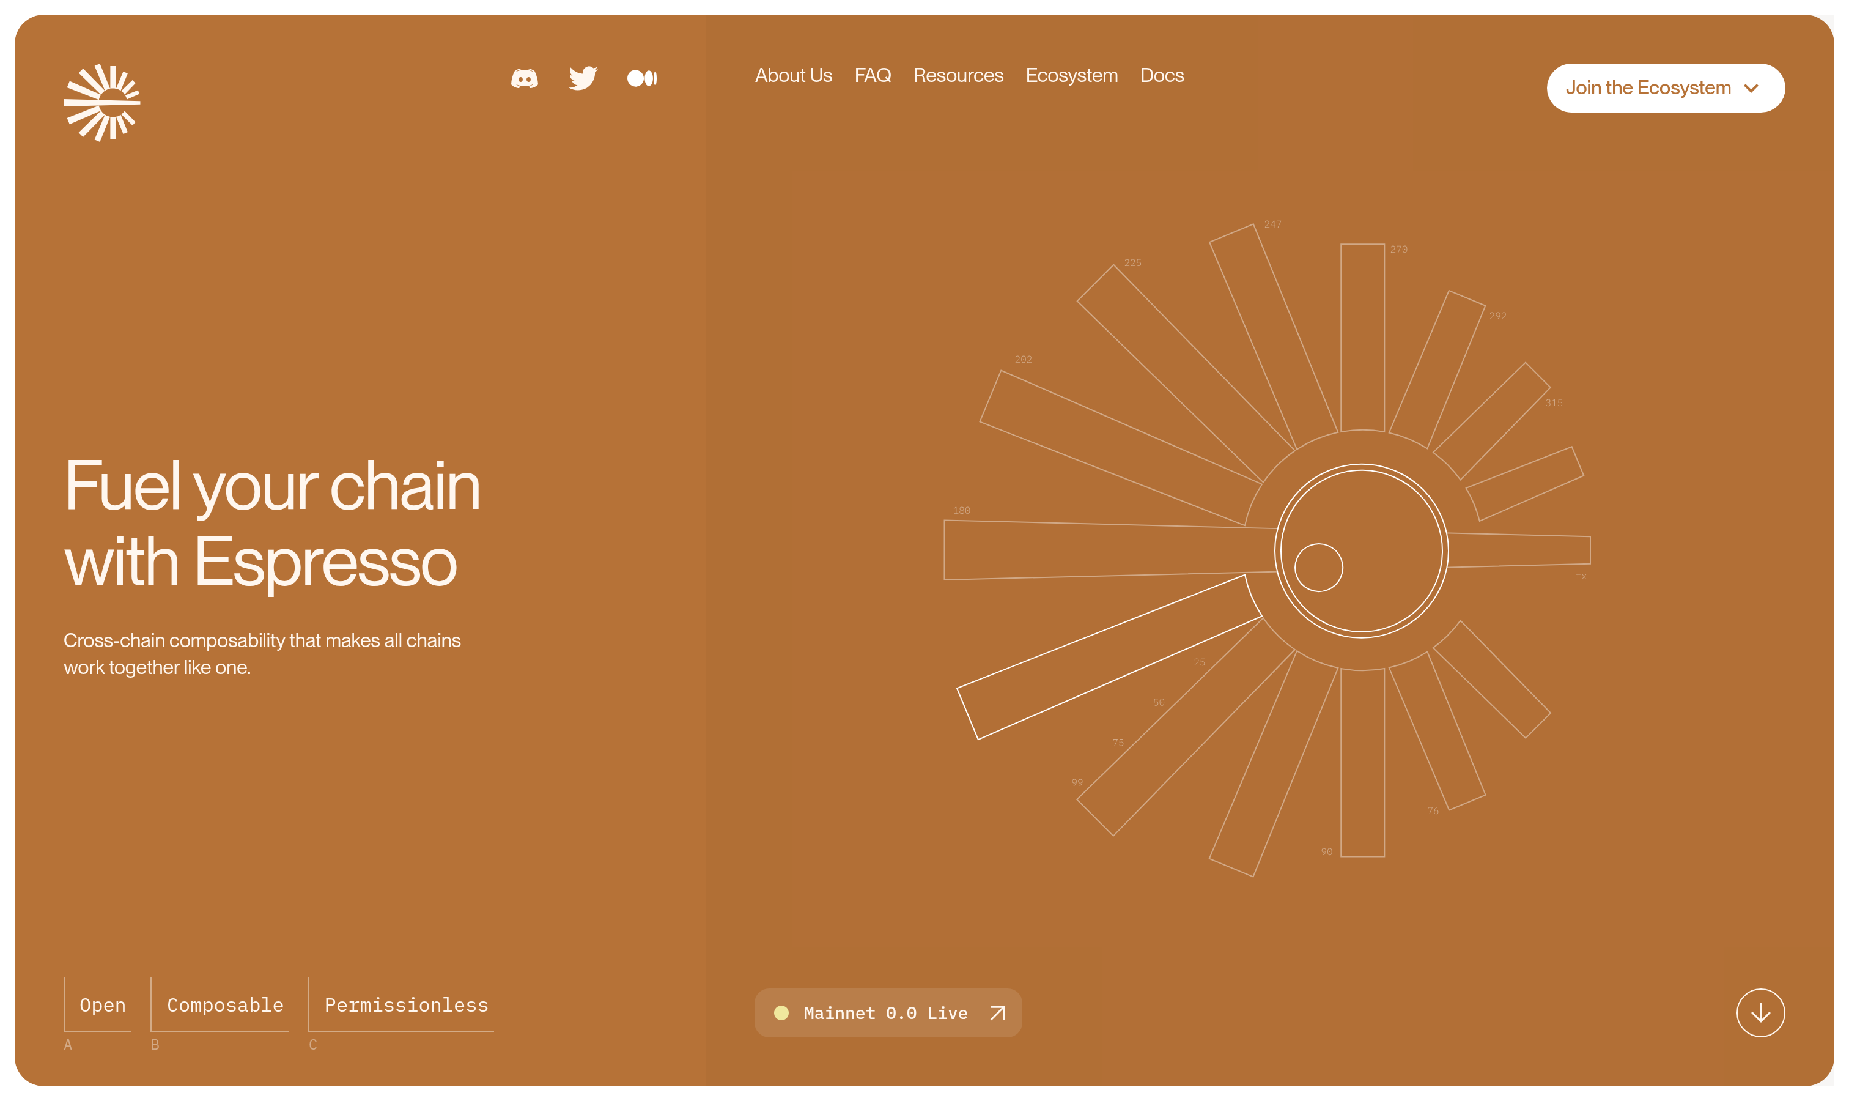
Task: Click the scroll-down arrow circle
Action: pyautogui.click(x=1760, y=1013)
